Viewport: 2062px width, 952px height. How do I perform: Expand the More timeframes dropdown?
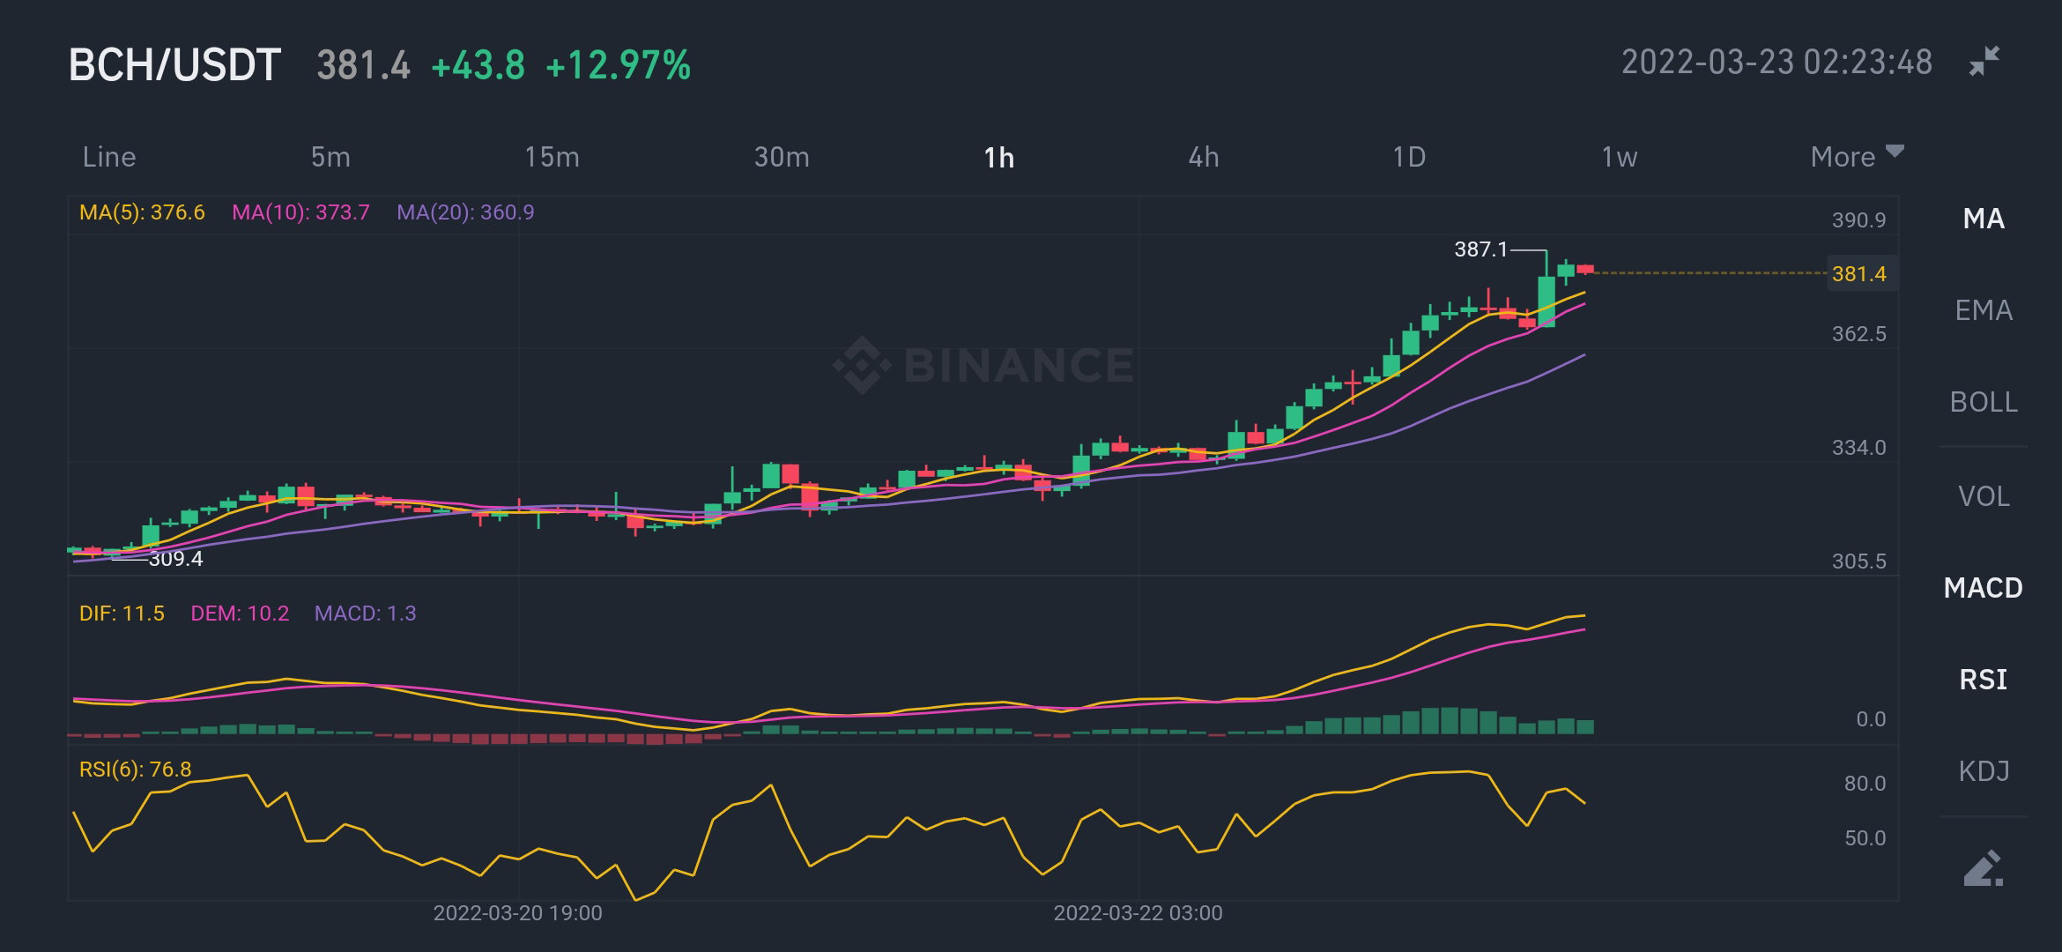click(x=1857, y=156)
